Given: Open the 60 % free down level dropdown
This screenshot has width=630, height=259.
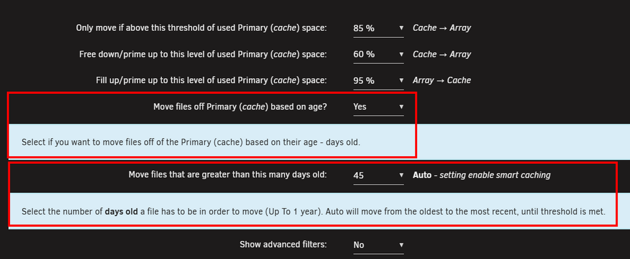Looking at the screenshot, I should 379,54.
